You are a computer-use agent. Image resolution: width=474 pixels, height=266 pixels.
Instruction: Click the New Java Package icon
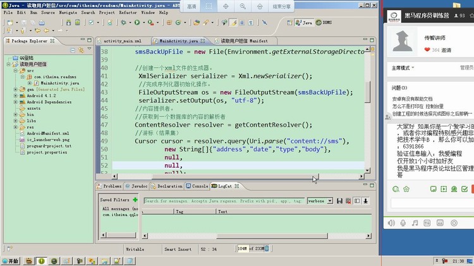(x=169, y=23)
